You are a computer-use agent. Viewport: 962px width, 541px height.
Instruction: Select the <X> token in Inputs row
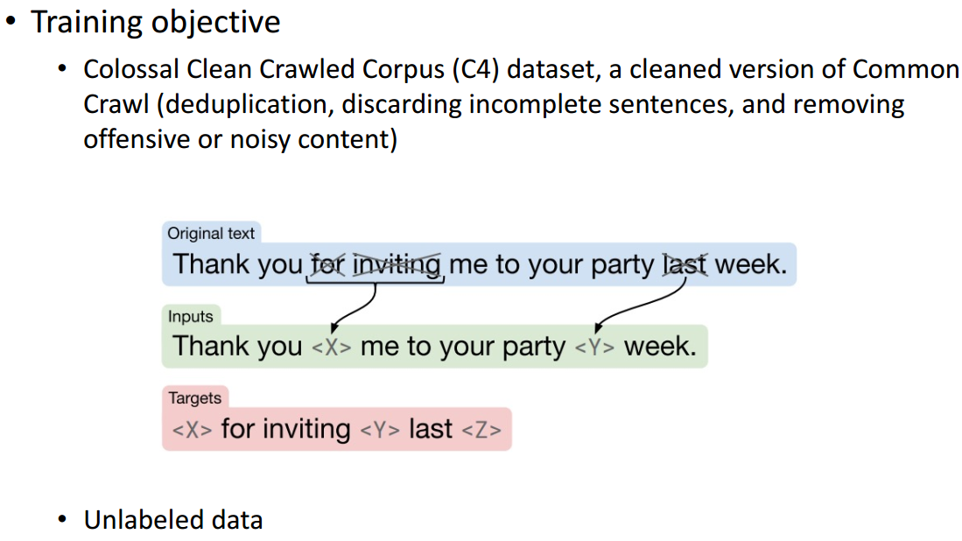pyautogui.click(x=331, y=348)
